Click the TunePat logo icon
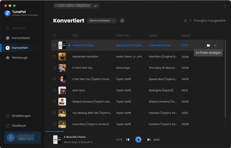231x148 pixels. coord(8,13)
